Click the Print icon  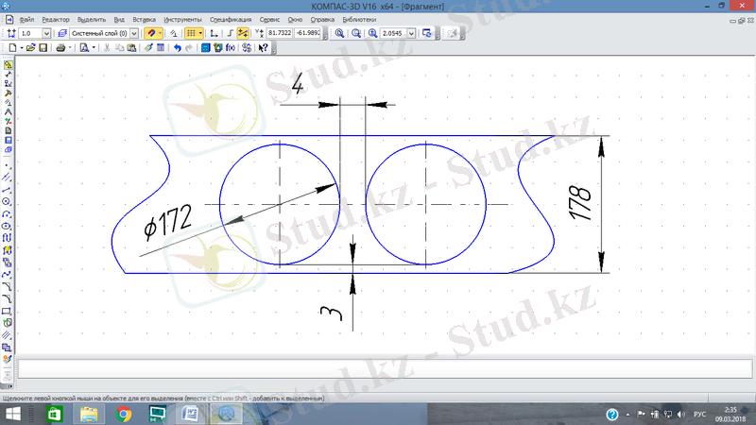60,48
